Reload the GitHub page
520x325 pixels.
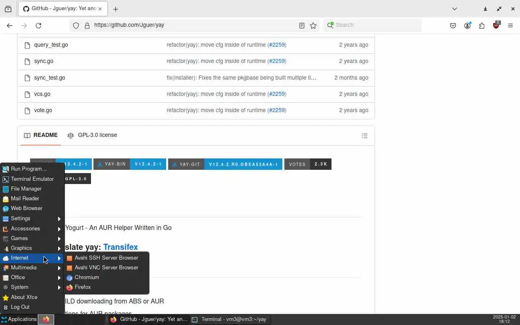point(38,25)
